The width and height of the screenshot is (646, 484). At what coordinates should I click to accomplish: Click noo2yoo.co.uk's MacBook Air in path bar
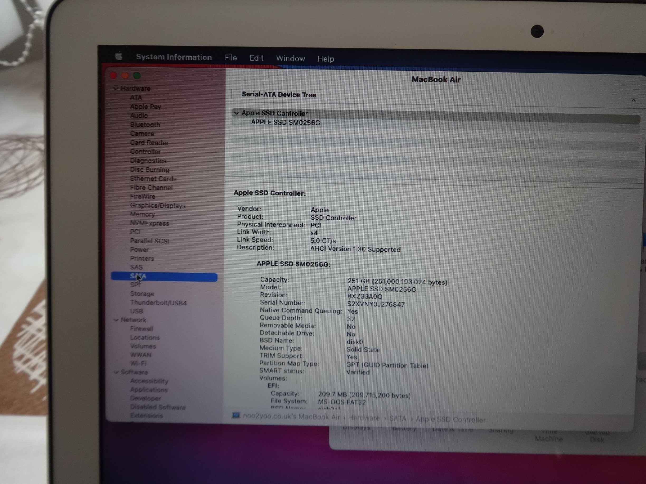(x=291, y=417)
